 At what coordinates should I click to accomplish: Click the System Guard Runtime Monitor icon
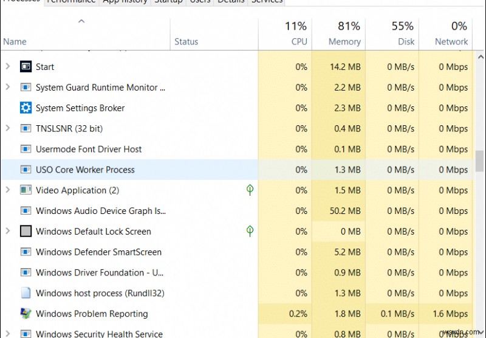click(x=26, y=87)
